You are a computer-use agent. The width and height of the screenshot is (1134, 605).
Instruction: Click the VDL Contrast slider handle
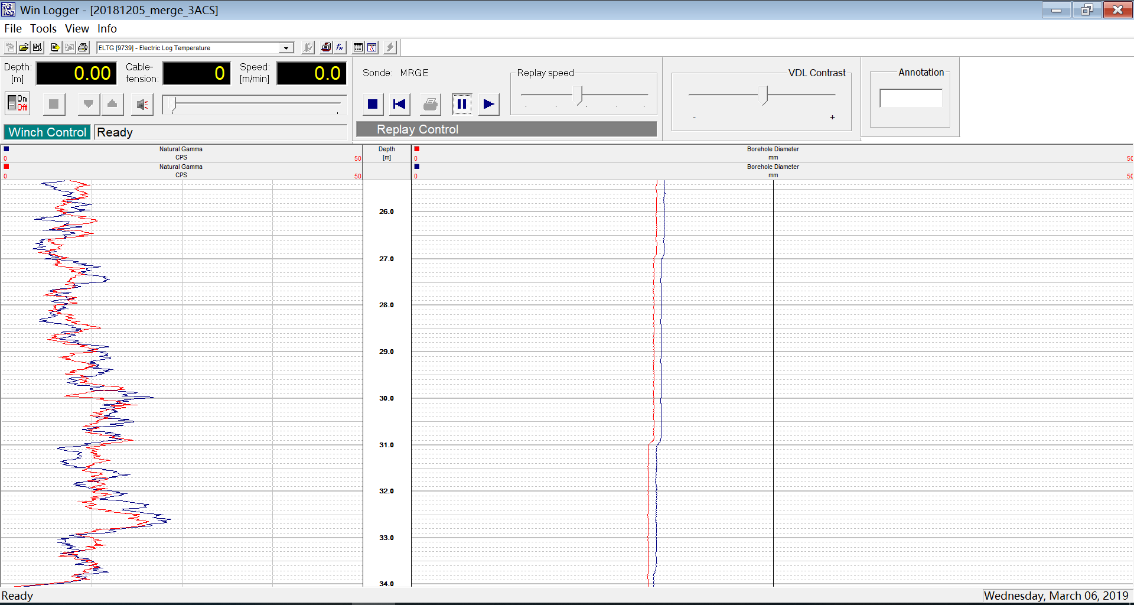(766, 95)
